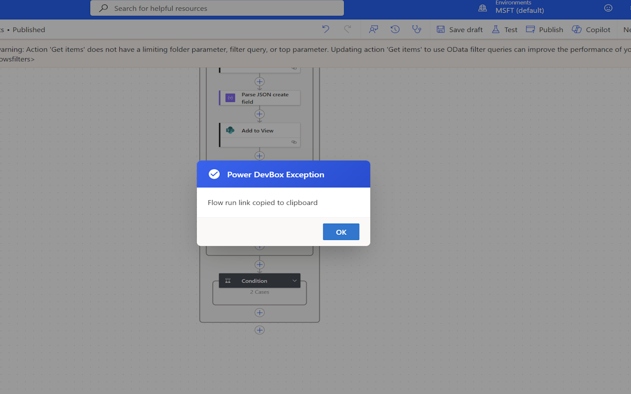Screen dimensions: 631x394
Task: Click the environment globe icon
Action: [483, 8]
